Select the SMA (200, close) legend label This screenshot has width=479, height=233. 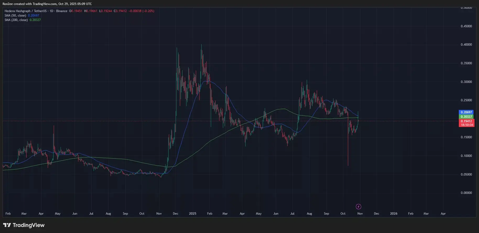pos(16,20)
